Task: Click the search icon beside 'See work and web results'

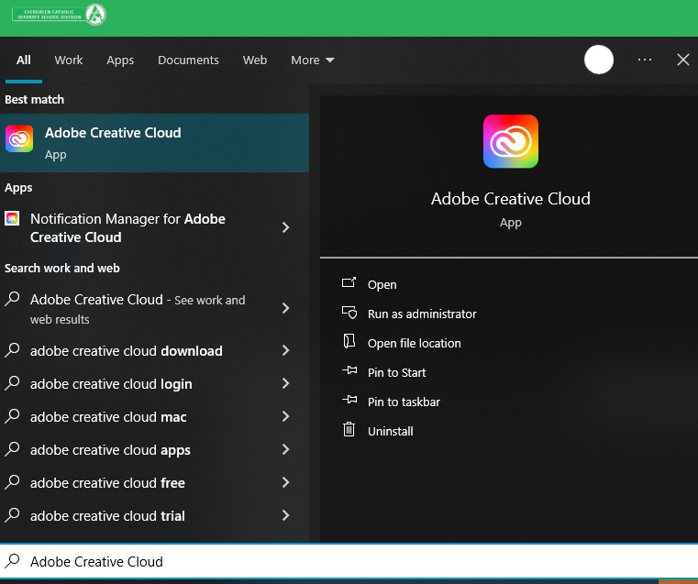Action: coord(13,299)
